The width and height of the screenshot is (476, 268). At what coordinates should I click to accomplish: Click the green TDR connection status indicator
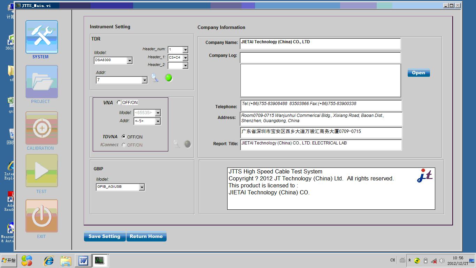[169, 78]
